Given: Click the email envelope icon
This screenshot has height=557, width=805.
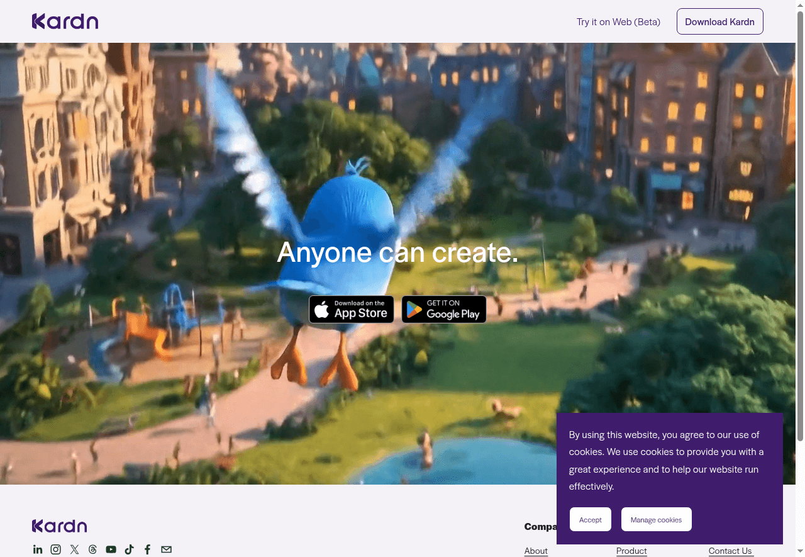Looking at the screenshot, I should point(166,549).
